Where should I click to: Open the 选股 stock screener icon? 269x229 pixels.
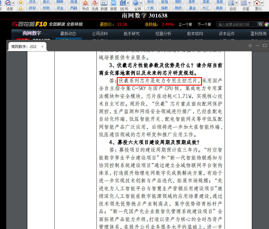tap(8, 3)
